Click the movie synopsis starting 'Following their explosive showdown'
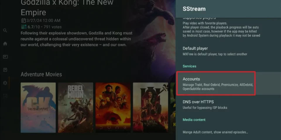 [76, 39]
